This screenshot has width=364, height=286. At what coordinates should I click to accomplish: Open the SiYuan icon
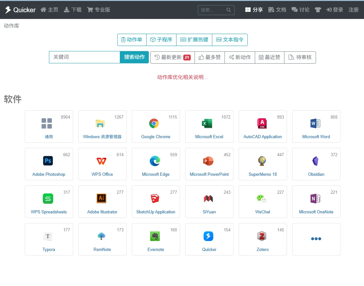(x=208, y=199)
